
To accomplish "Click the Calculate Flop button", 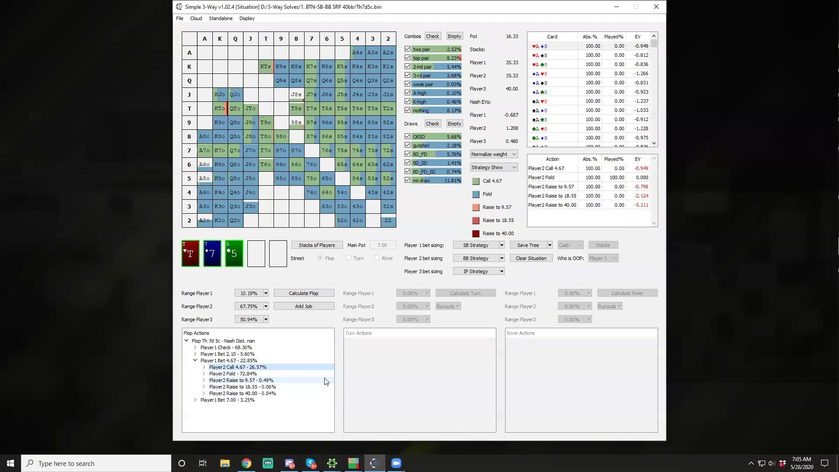I will tap(304, 293).
